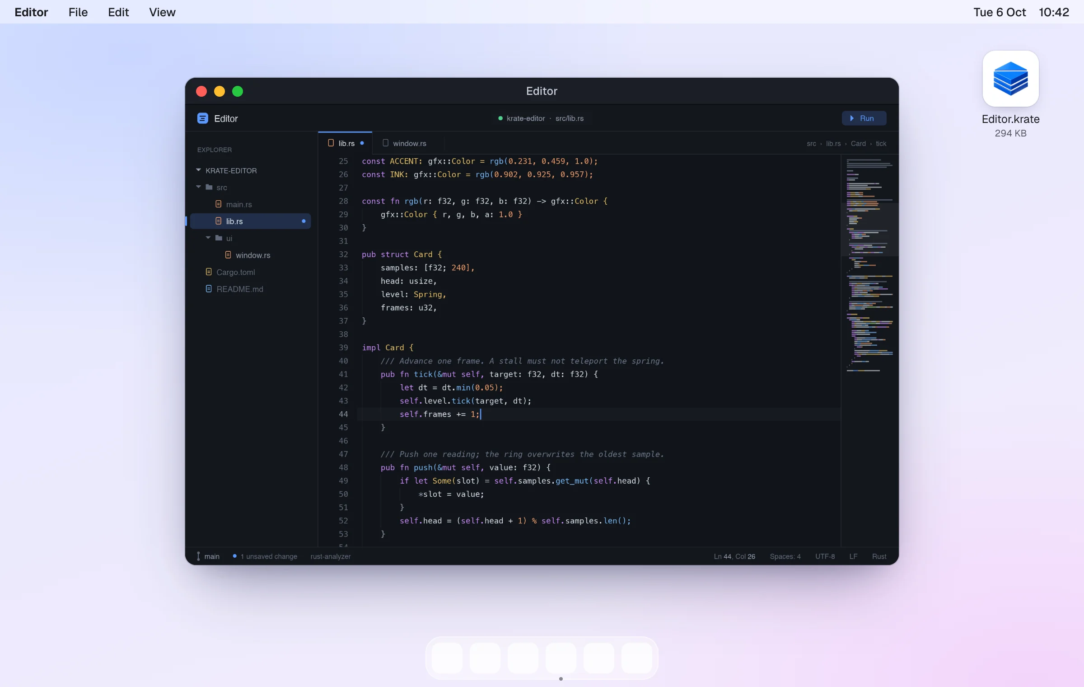Click Rust language mode status
The width and height of the screenshot is (1084, 687).
[x=879, y=556]
